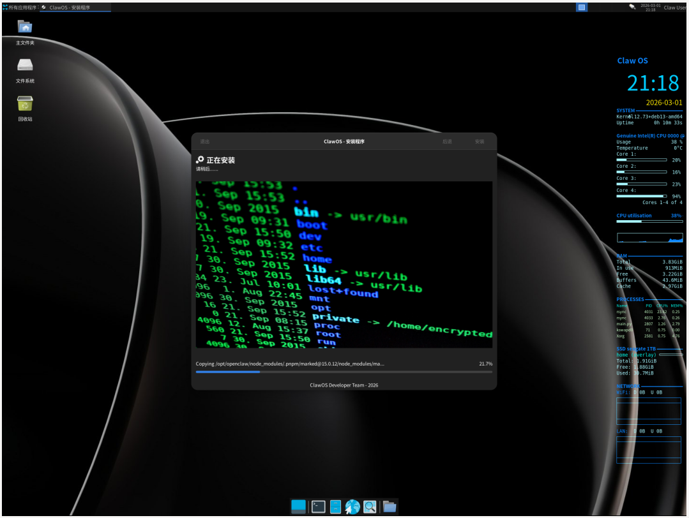This screenshot has height=518, width=689.
Task: Click the Show Desktop icon in the dock
Action: pyautogui.click(x=298, y=506)
